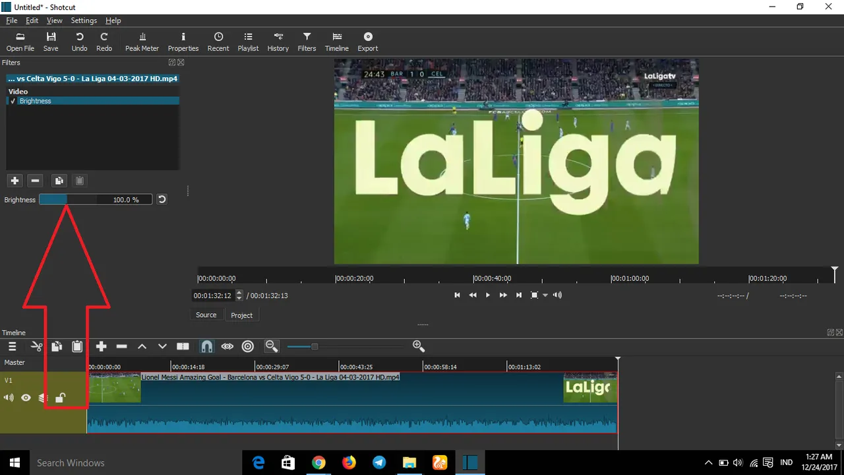Cut the selected clip with scissors
The height and width of the screenshot is (475, 844).
pos(36,346)
